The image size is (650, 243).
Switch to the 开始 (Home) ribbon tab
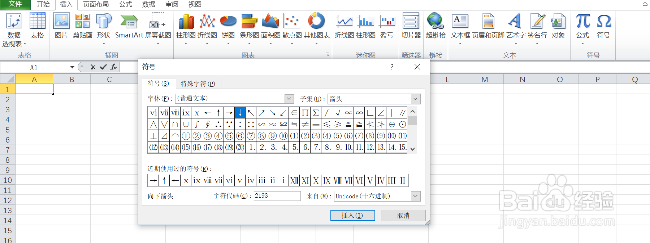(43, 4)
